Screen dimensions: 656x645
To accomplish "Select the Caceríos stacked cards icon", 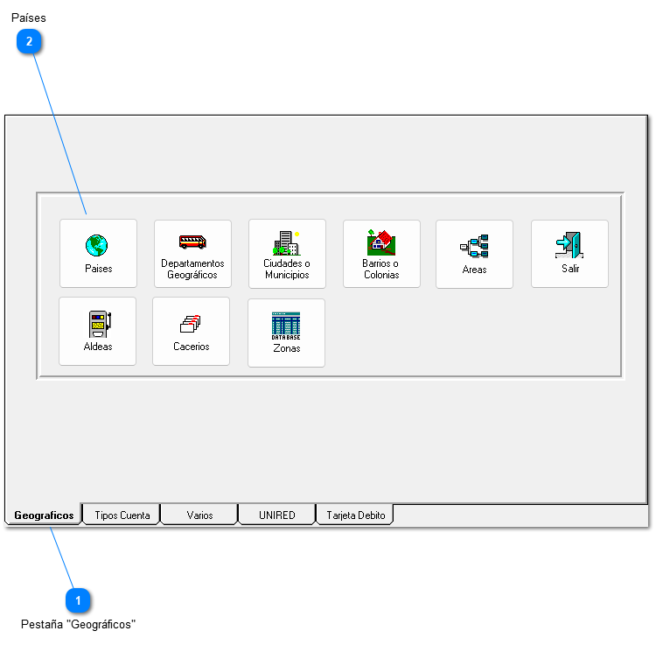I will coord(191,324).
